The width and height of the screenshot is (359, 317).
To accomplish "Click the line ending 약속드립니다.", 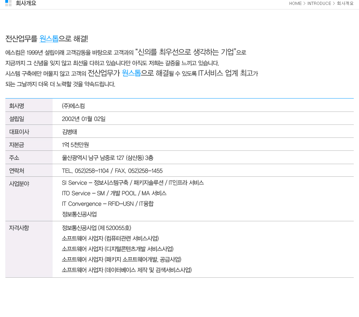I will [x=60, y=84].
